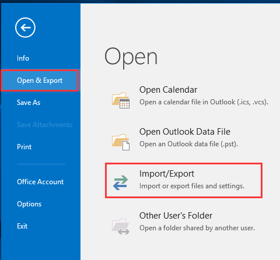Select the greyed Save Attachments entry
The image size is (280, 260).
[x=44, y=125]
